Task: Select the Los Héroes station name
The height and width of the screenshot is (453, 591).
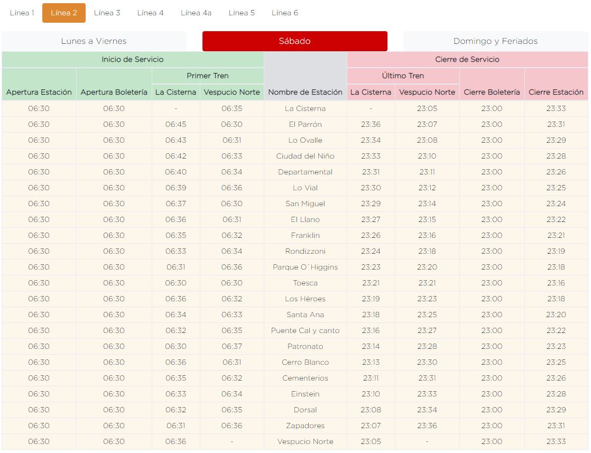Action: coord(306,299)
